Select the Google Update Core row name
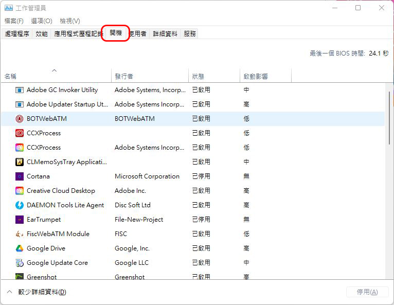This screenshot has width=394, height=305. 57,263
